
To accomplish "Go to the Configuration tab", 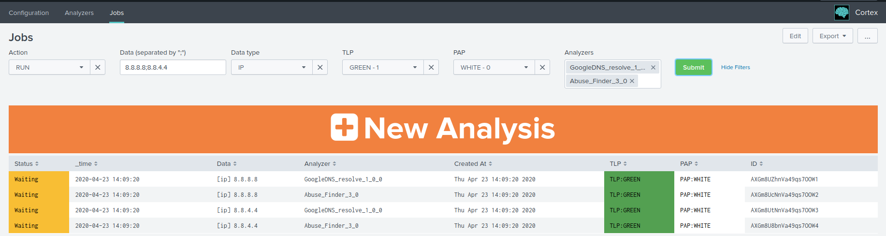I will pos(29,13).
